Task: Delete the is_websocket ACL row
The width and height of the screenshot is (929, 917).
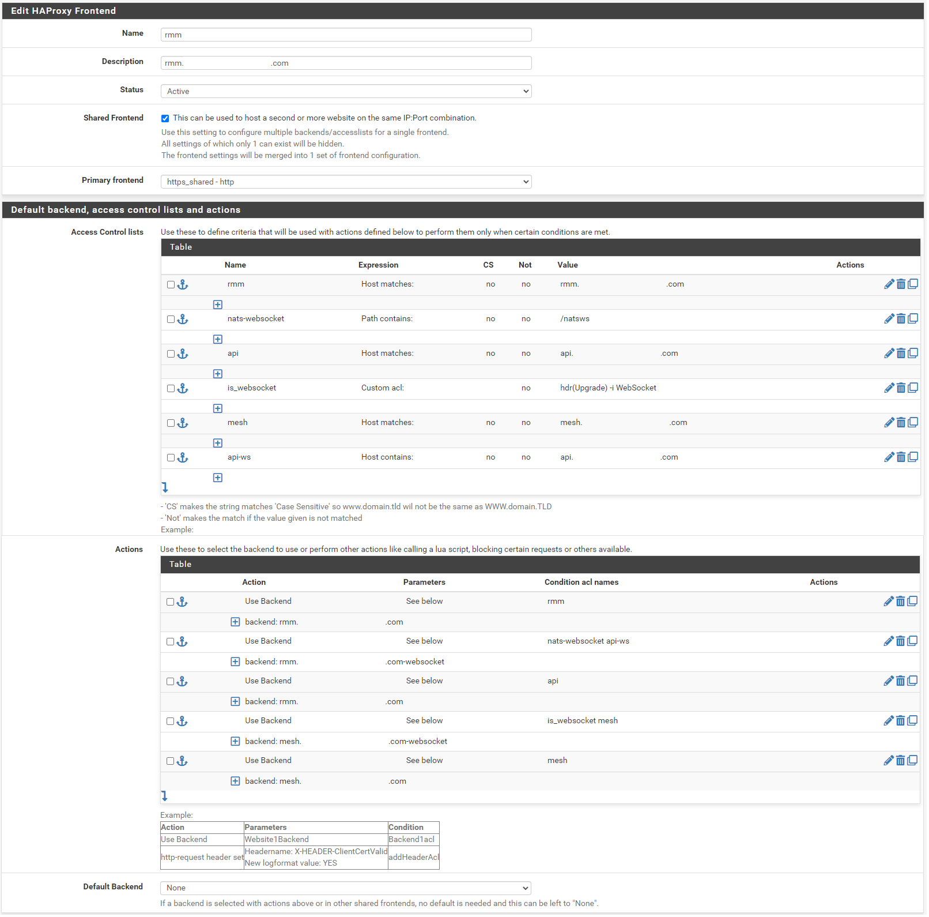Action: (x=901, y=388)
